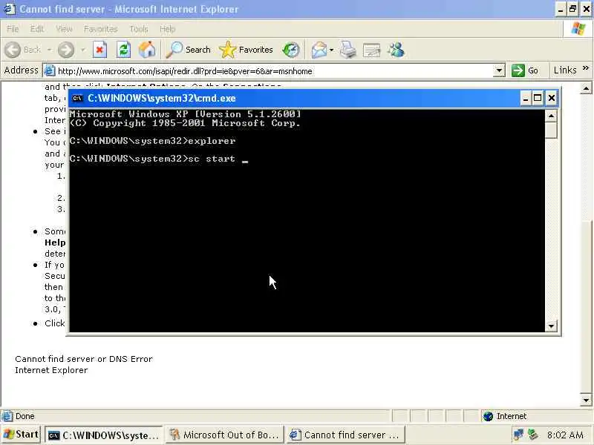The width and height of the screenshot is (594, 445).
Task: Refresh the page with the green arrows icon
Action: click(x=123, y=50)
